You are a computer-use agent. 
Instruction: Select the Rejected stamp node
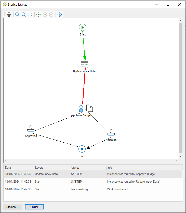point(111,133)
